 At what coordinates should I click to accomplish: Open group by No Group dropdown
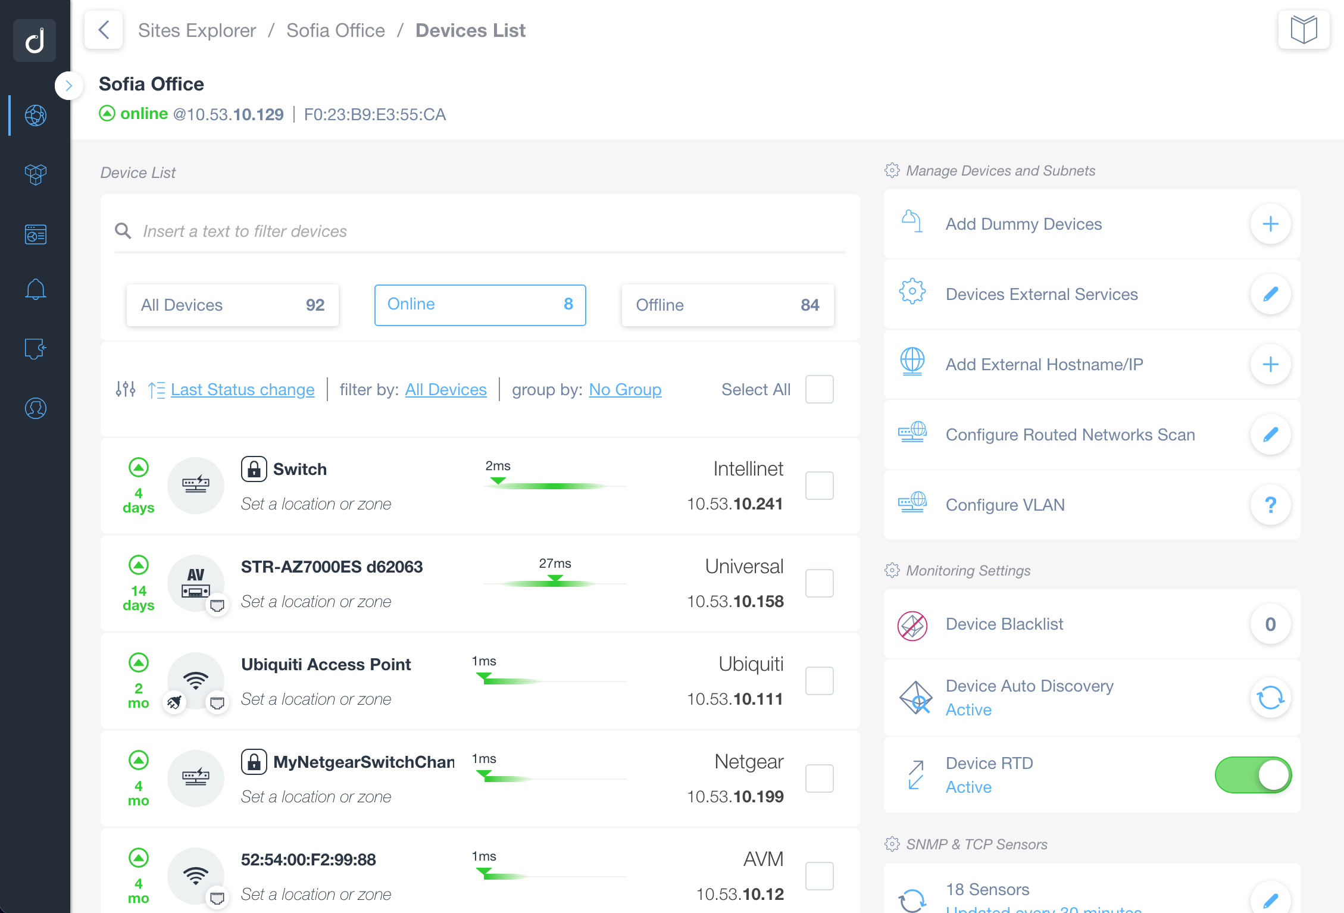click(625, 389)
